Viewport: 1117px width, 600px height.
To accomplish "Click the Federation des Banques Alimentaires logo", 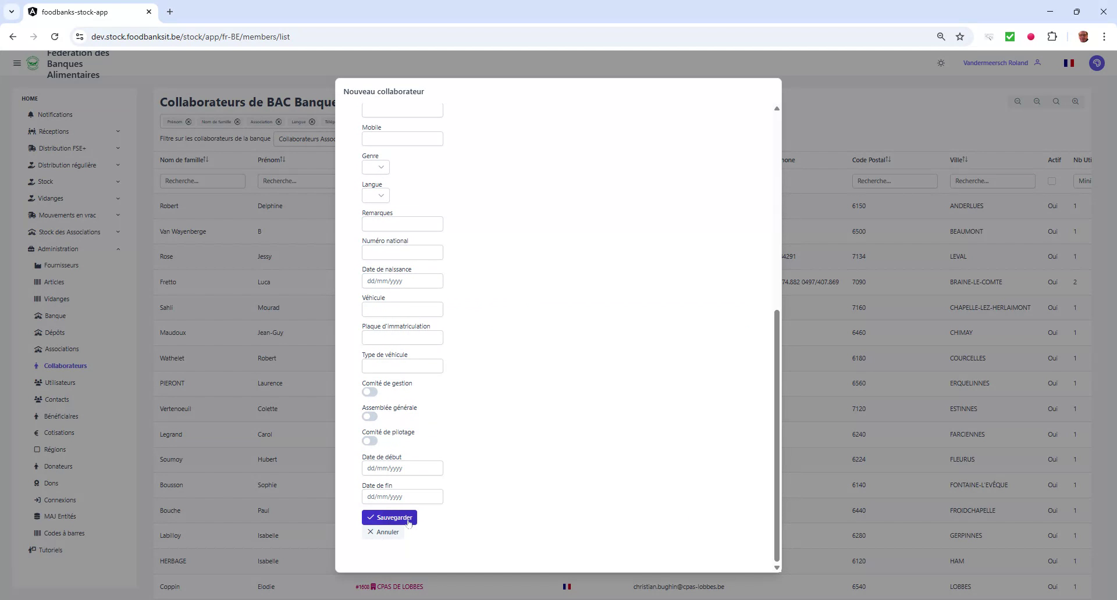I will coord(33,64).
